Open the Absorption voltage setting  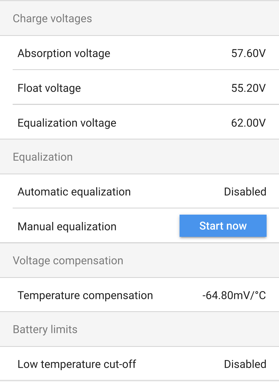tap(64, 53)
